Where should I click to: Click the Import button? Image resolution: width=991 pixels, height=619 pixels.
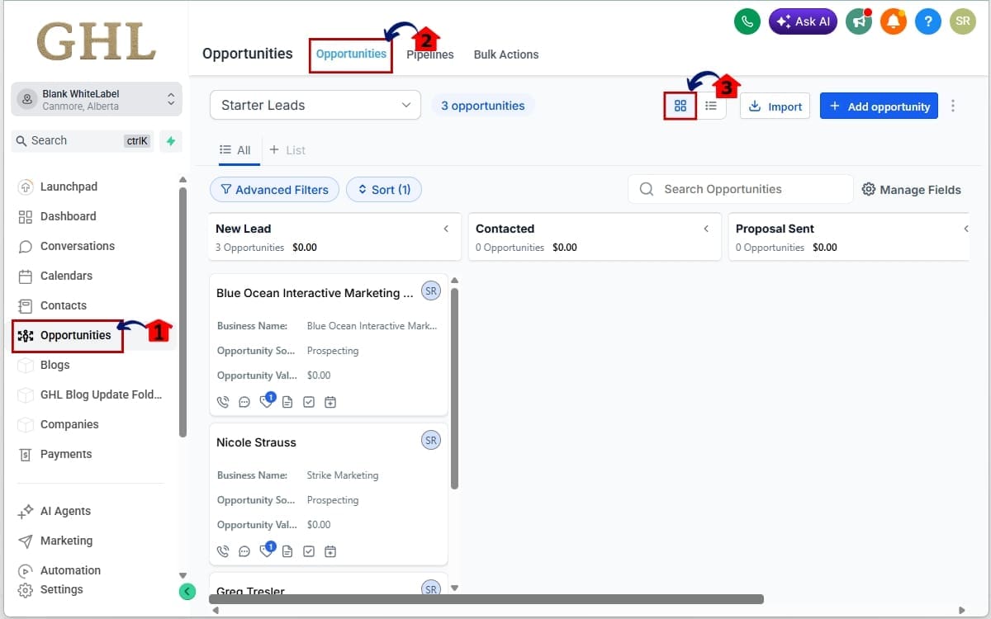pyautogui.click(x=775, y=106)
